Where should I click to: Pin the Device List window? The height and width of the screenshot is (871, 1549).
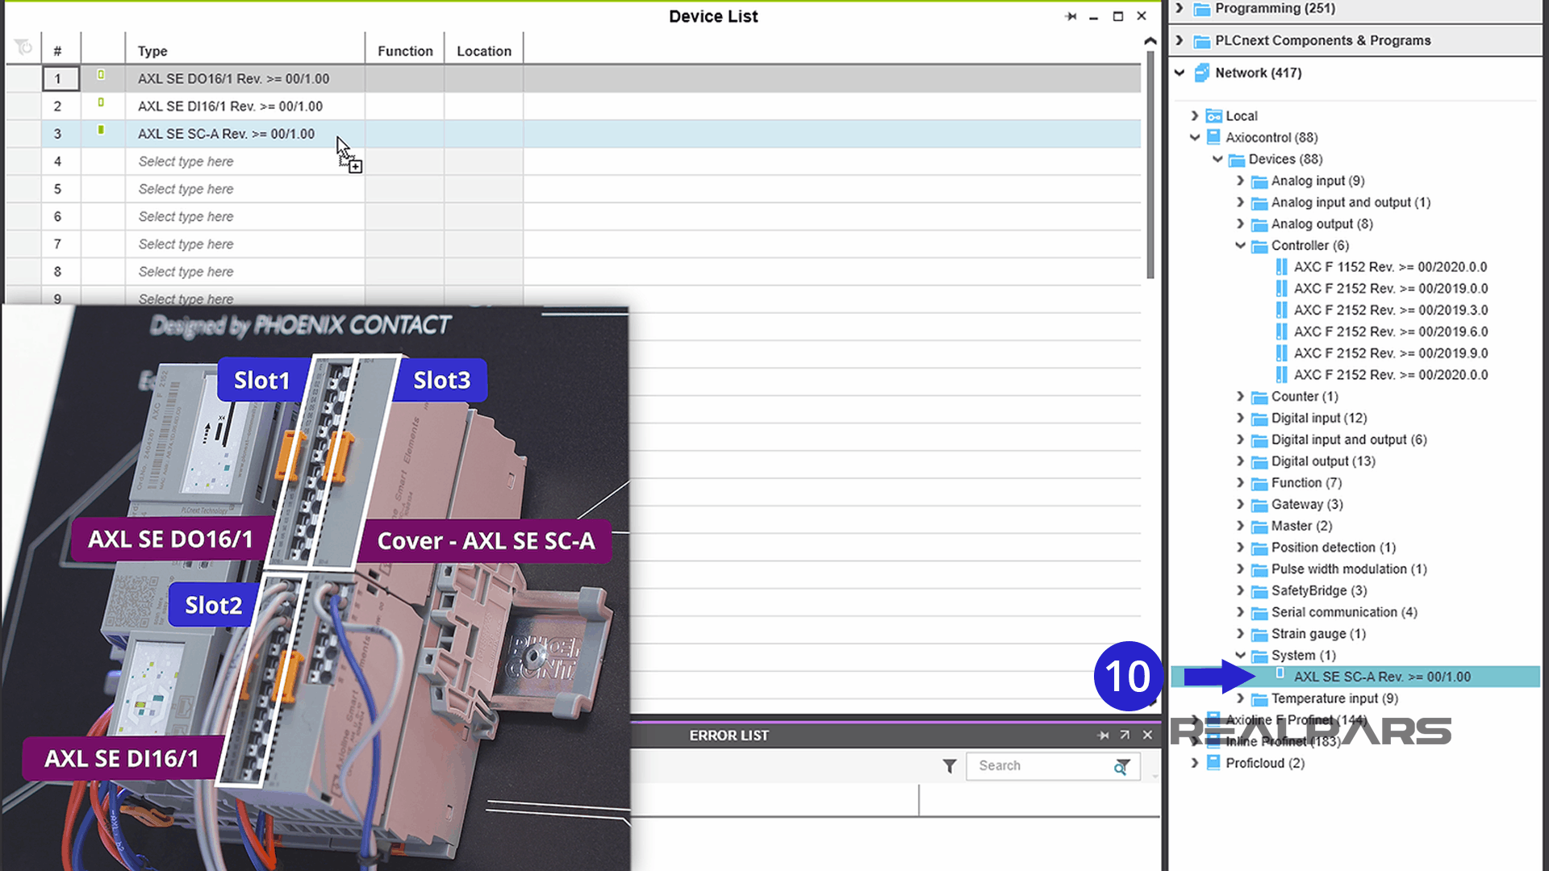[x=1071, y=15]
